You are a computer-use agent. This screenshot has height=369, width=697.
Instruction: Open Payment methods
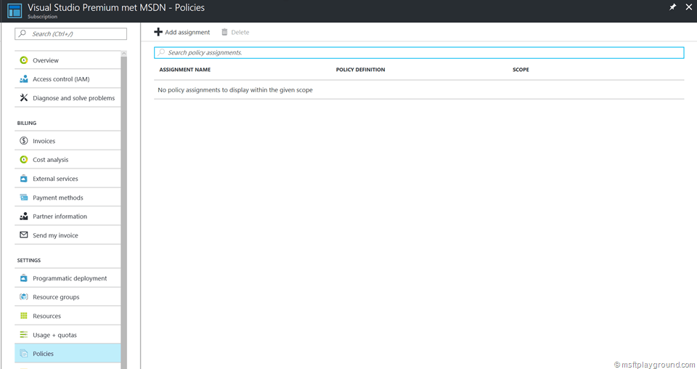68,198
